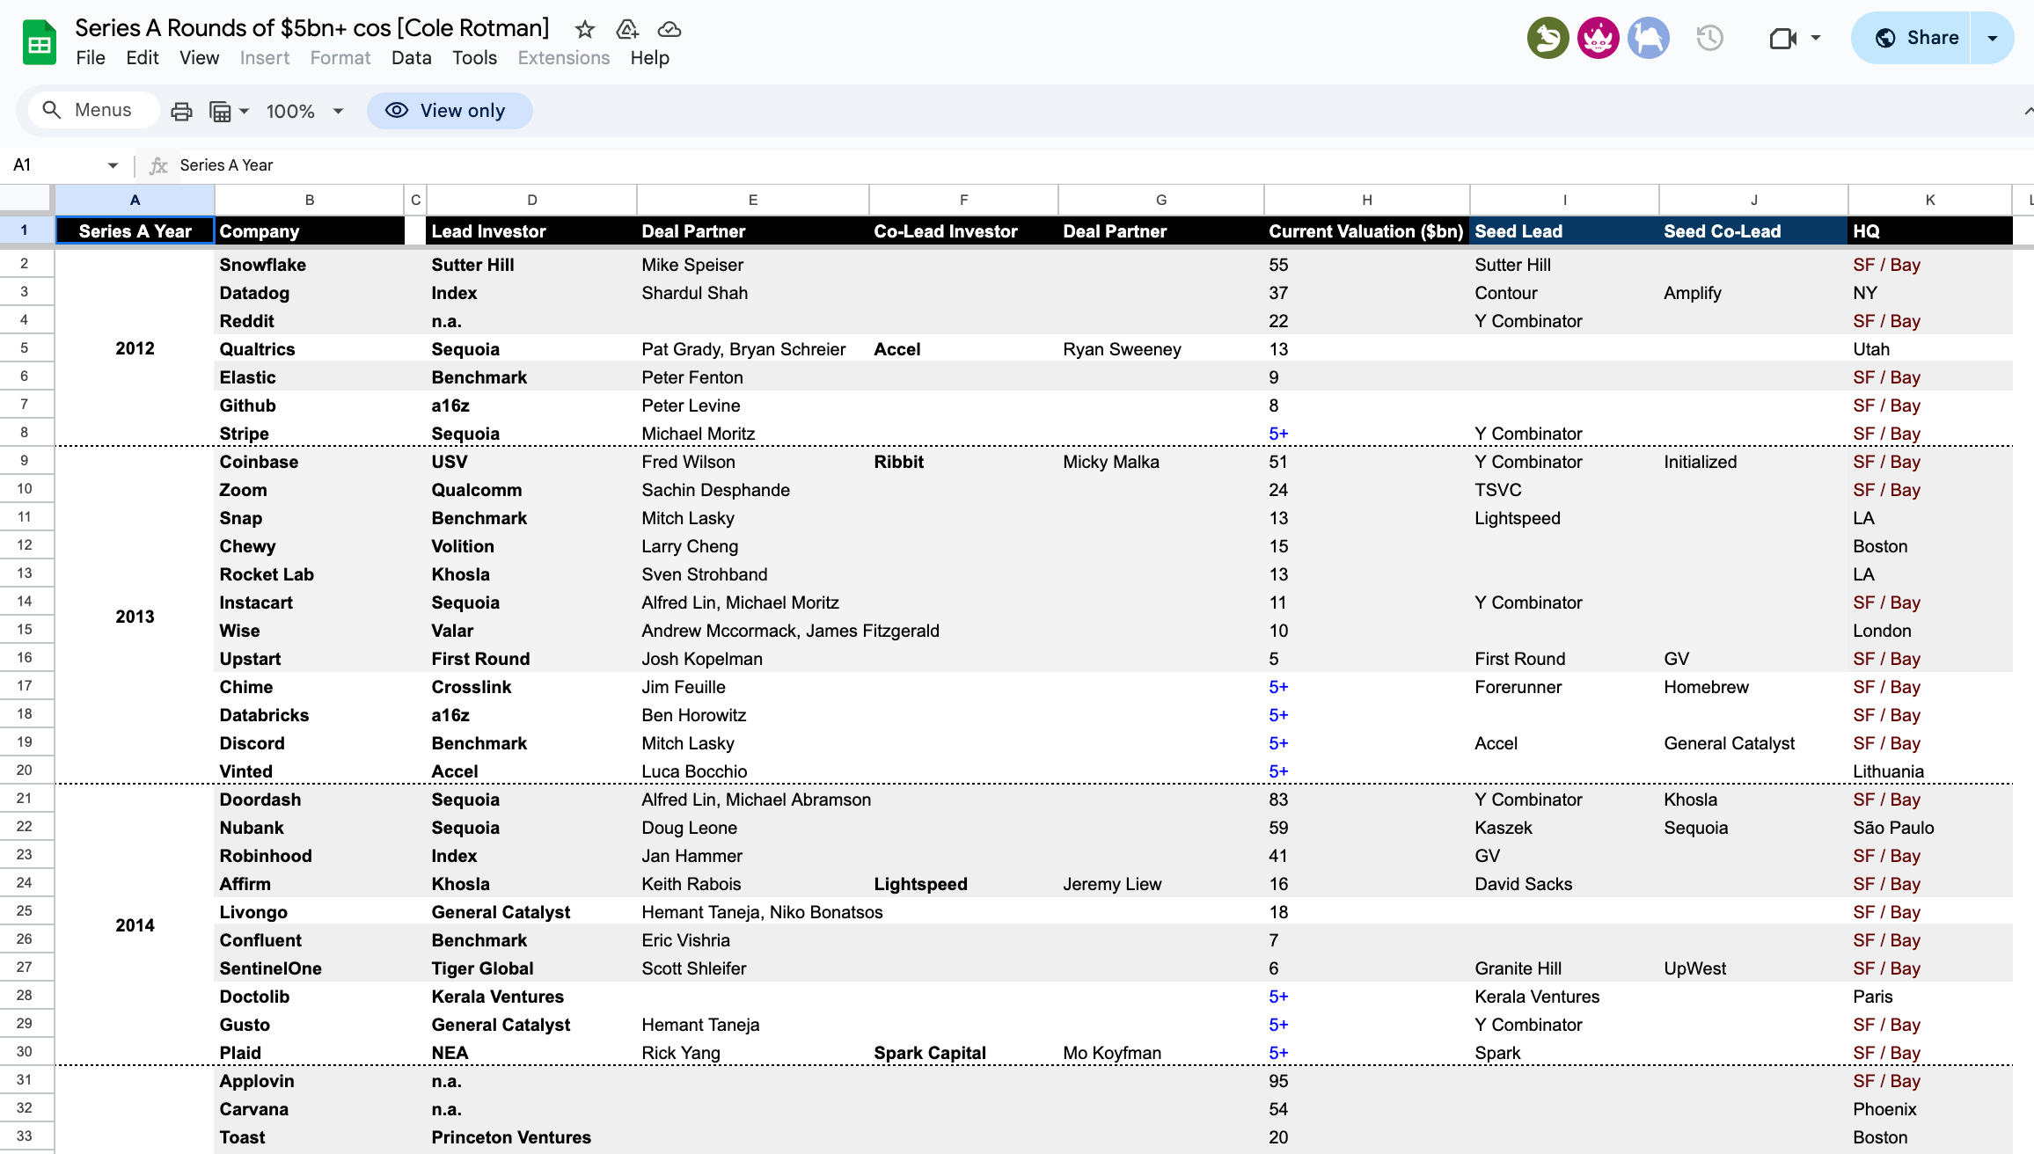Select row 1 header
The width and height of the screenshot is (2034, 1154).
pos(25,230)
